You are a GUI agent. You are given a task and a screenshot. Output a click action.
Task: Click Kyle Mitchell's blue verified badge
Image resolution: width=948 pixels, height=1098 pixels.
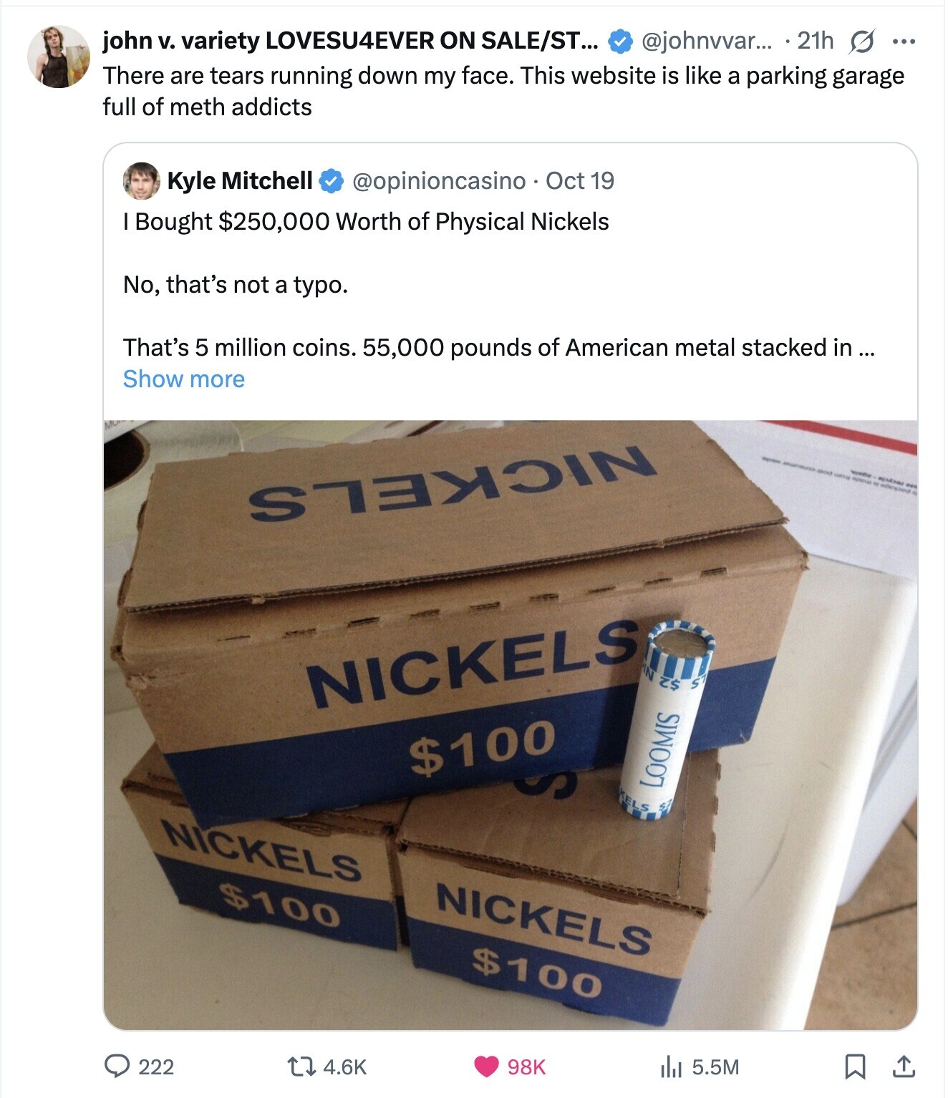pos(330,181)
